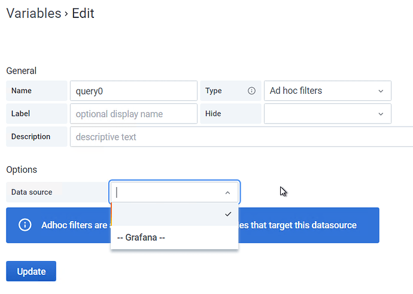This screenshot has height=294, width=413.
Task: Collapse the Data source dropdown using its chevron
Action: (x=227, y=192)
